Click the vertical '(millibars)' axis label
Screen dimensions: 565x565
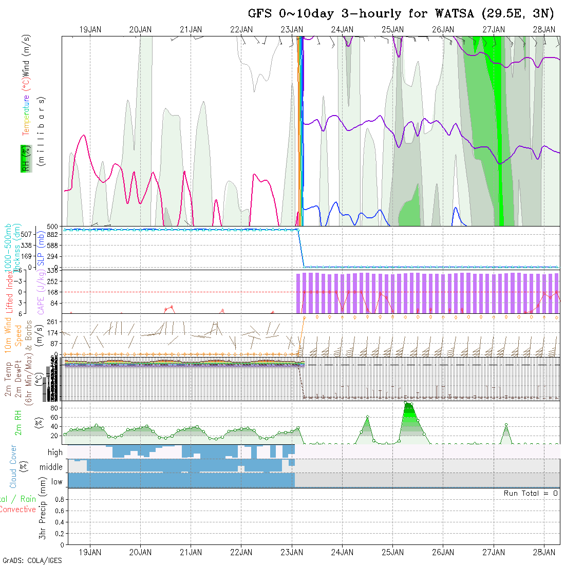pyautogui.click(x=42, y=131)
